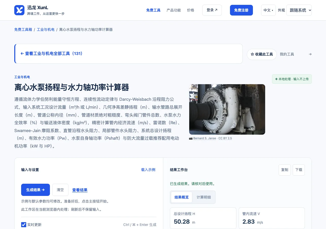Click the arrow next to 我的工具
The height and width of the screenshot is (229, 326).
310,54
